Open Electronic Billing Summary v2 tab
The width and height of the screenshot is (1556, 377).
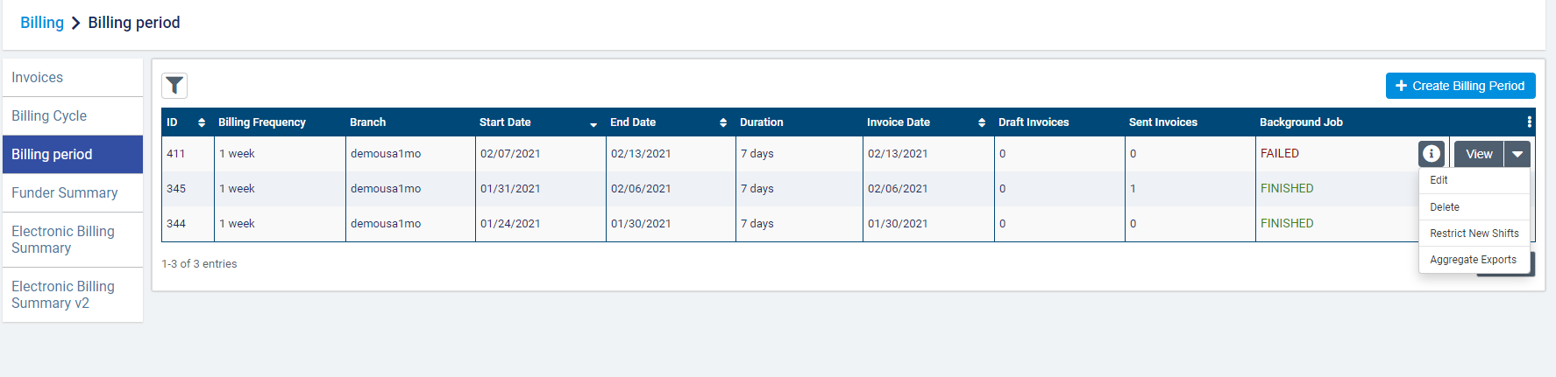tap(63, 295)
